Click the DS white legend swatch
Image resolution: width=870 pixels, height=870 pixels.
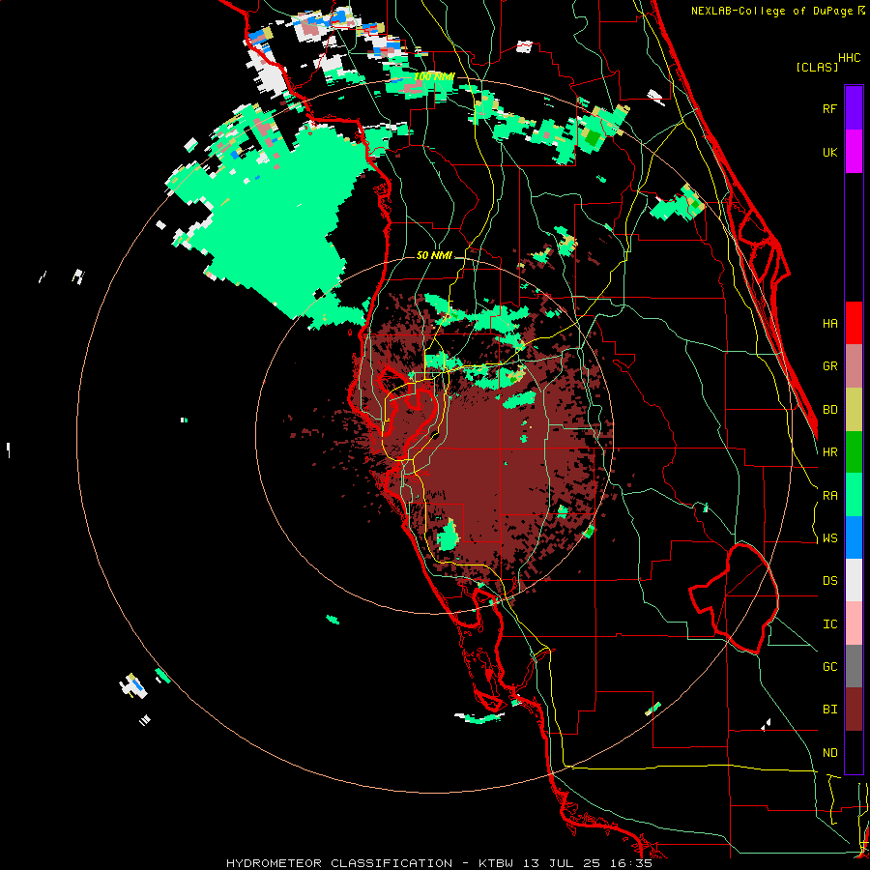[854, 580]
